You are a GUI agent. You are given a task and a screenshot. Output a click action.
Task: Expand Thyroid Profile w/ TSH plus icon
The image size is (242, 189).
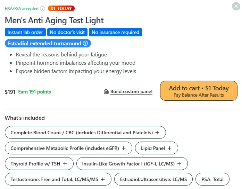click(x=65, y=164)
